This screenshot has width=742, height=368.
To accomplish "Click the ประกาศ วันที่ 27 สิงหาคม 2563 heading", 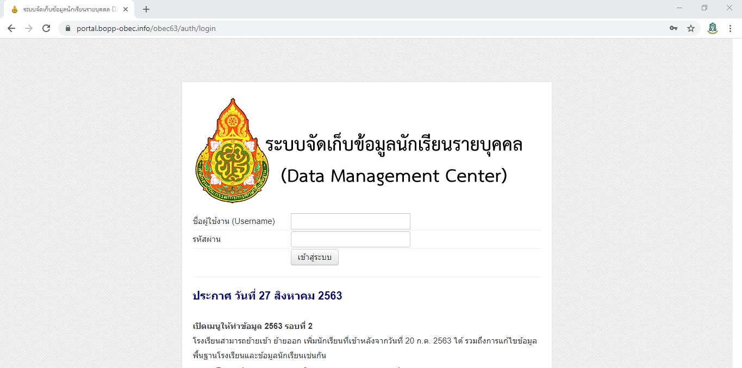I will (267, 296).
